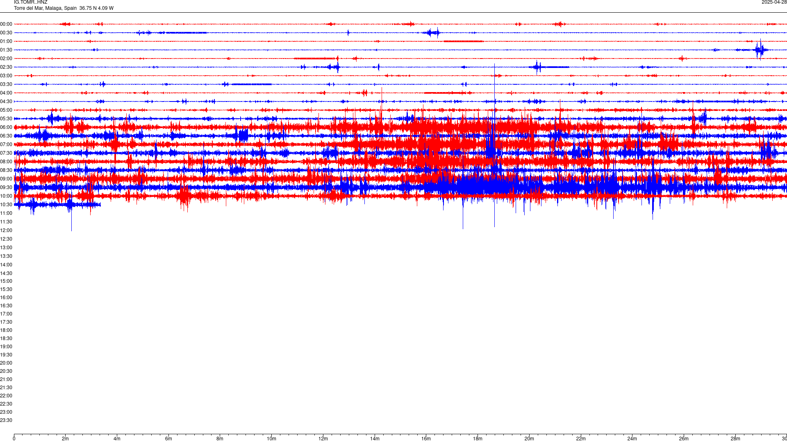The height and width of the screenshot is (442, 787).
Task: Click the 26m tick on the minute axis
Action: [x=684, y=439]
